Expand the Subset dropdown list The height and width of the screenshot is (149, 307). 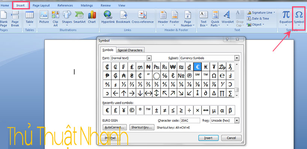click(x=237, y=58)
